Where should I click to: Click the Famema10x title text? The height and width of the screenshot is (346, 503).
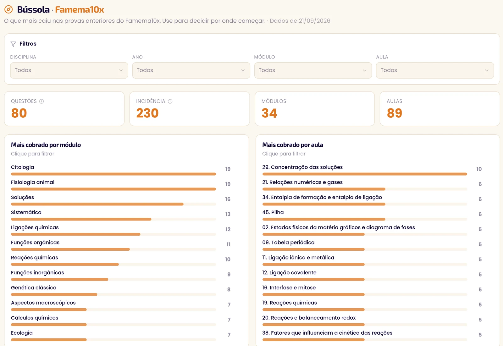pyautogui.click(x=80, y=10)
